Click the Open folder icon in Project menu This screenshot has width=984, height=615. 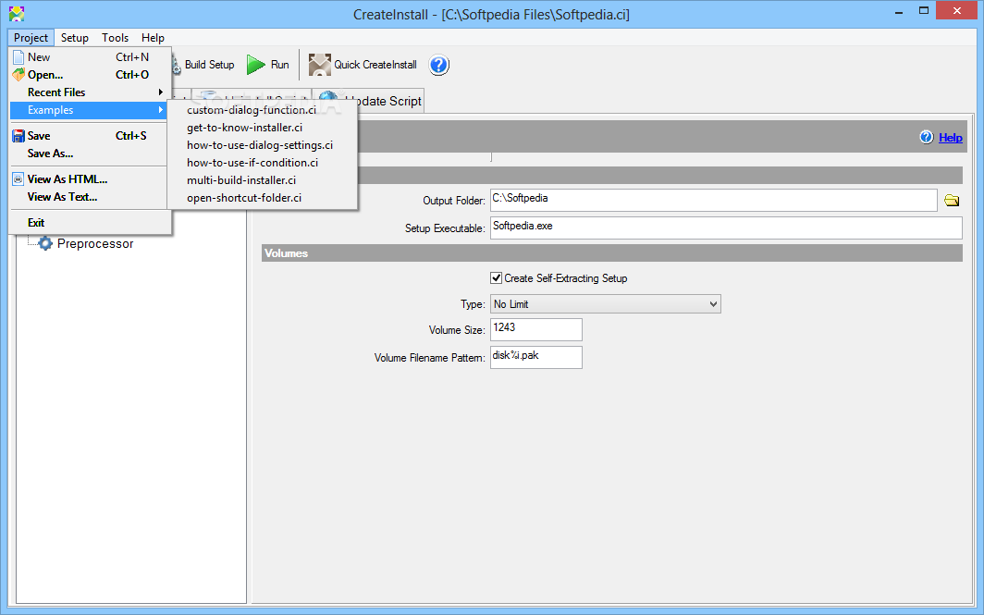(x=18, y=75)
